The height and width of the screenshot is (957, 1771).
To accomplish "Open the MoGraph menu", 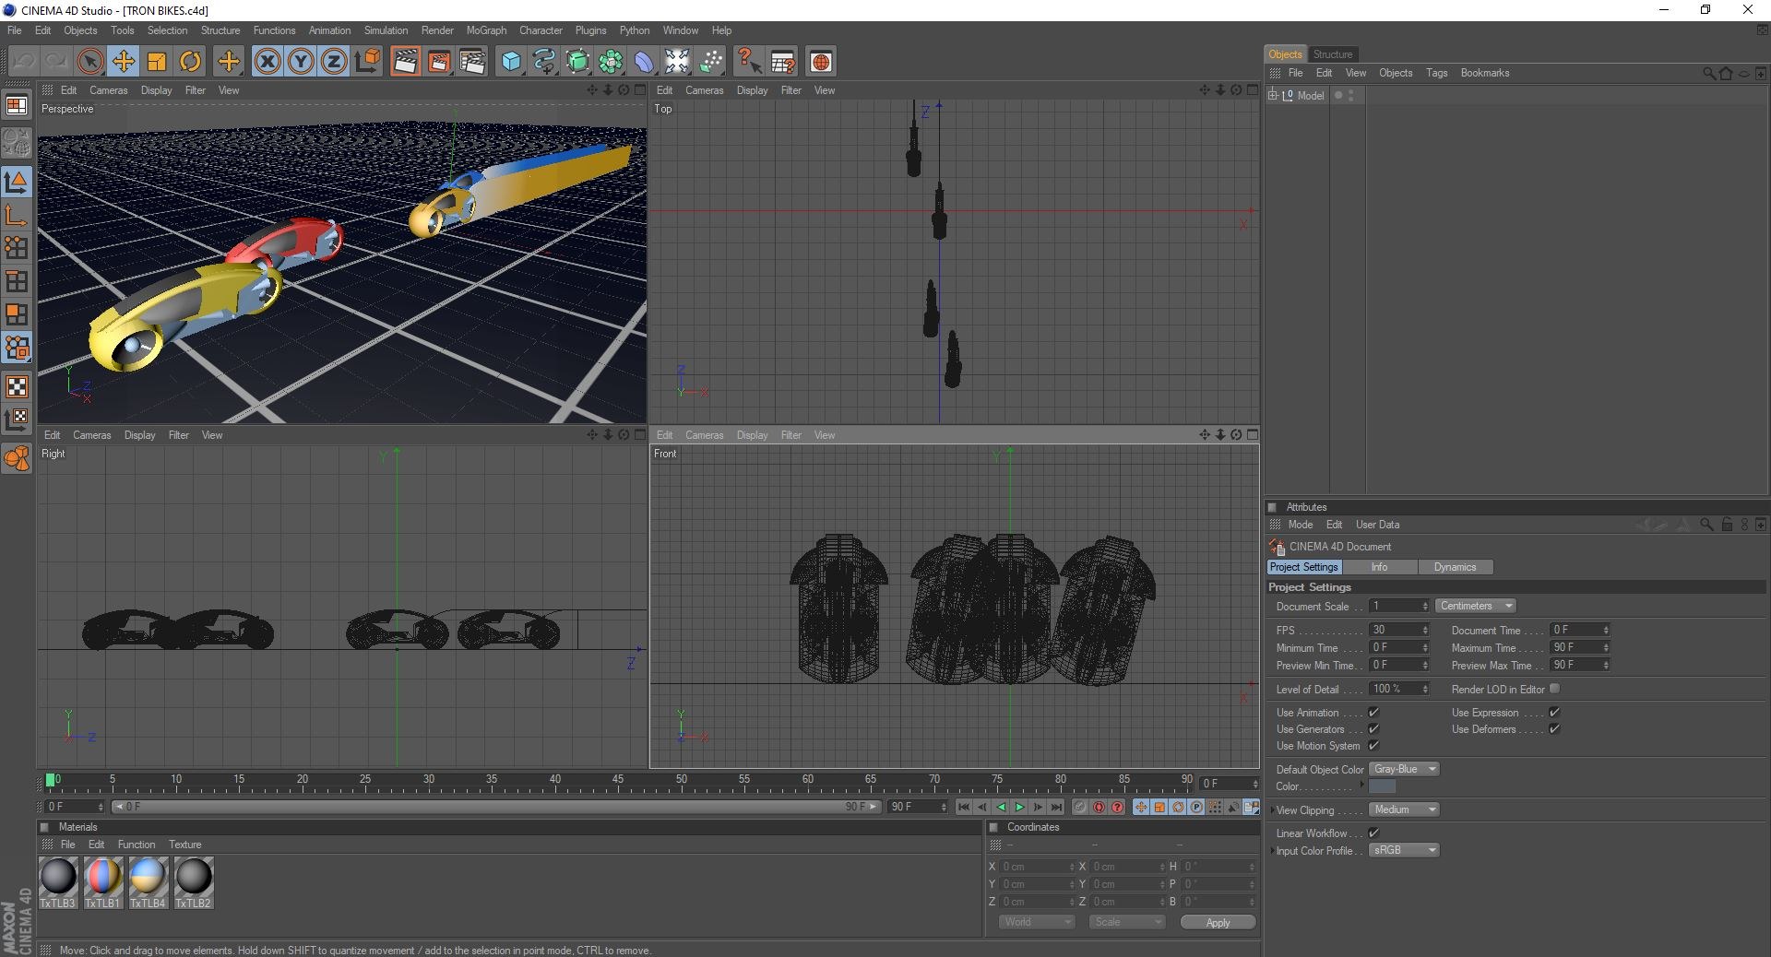I will coord(486,30).
